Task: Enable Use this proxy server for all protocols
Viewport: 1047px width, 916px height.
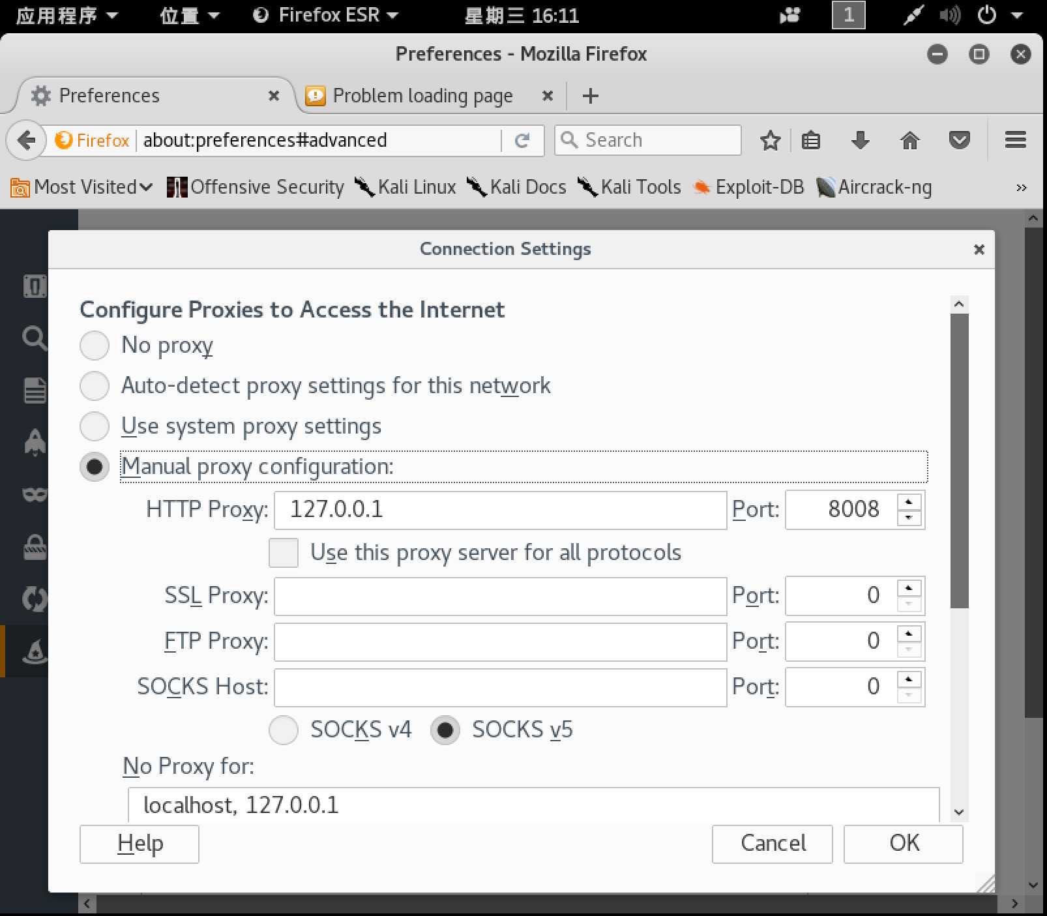Action: click(284, 553)
